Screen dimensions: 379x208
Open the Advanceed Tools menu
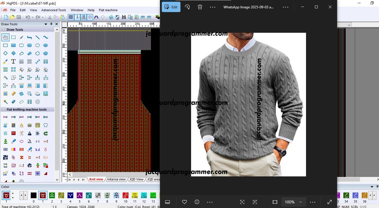[x=53, y=10]
